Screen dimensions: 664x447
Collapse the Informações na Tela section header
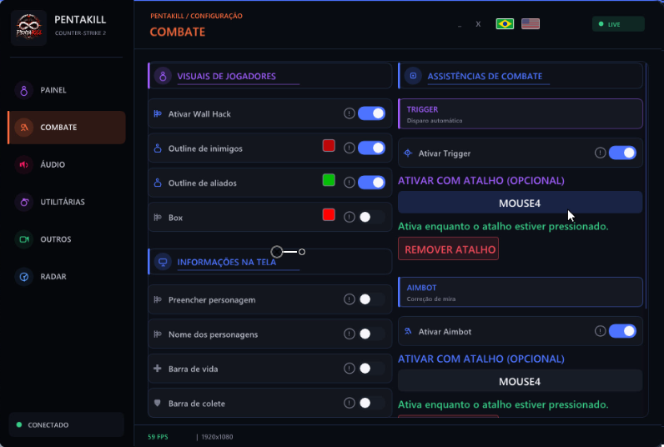[x=269, y=262]
